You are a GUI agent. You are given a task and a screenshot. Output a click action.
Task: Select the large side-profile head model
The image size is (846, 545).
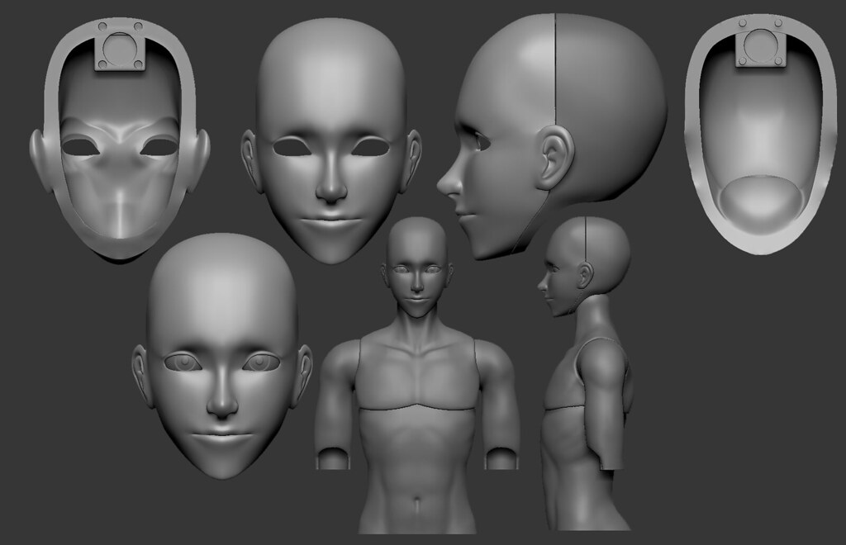[x=552, y=136]
